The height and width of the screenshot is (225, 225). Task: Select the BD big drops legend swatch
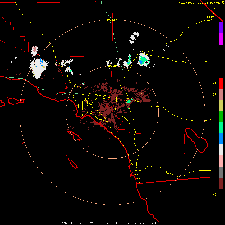point(221,106)
